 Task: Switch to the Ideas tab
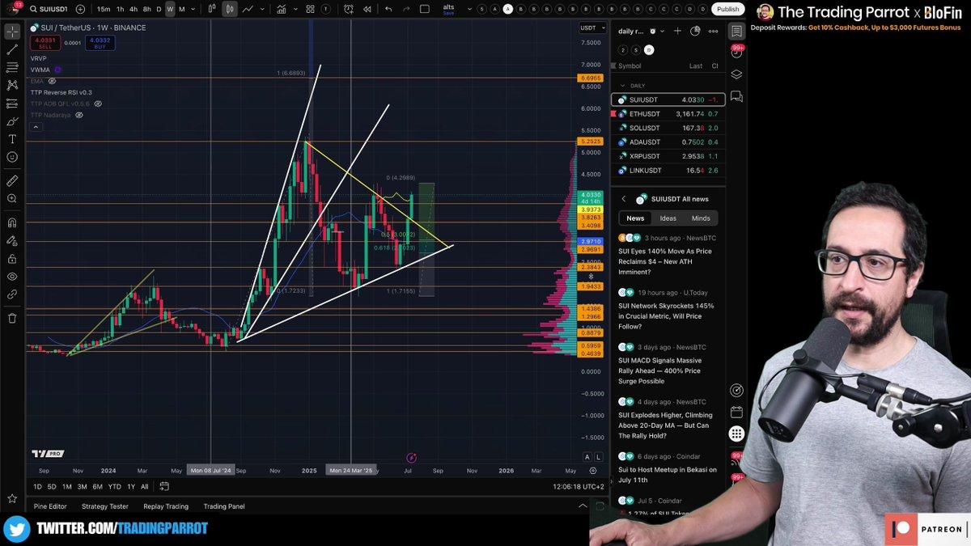(668, 218)
